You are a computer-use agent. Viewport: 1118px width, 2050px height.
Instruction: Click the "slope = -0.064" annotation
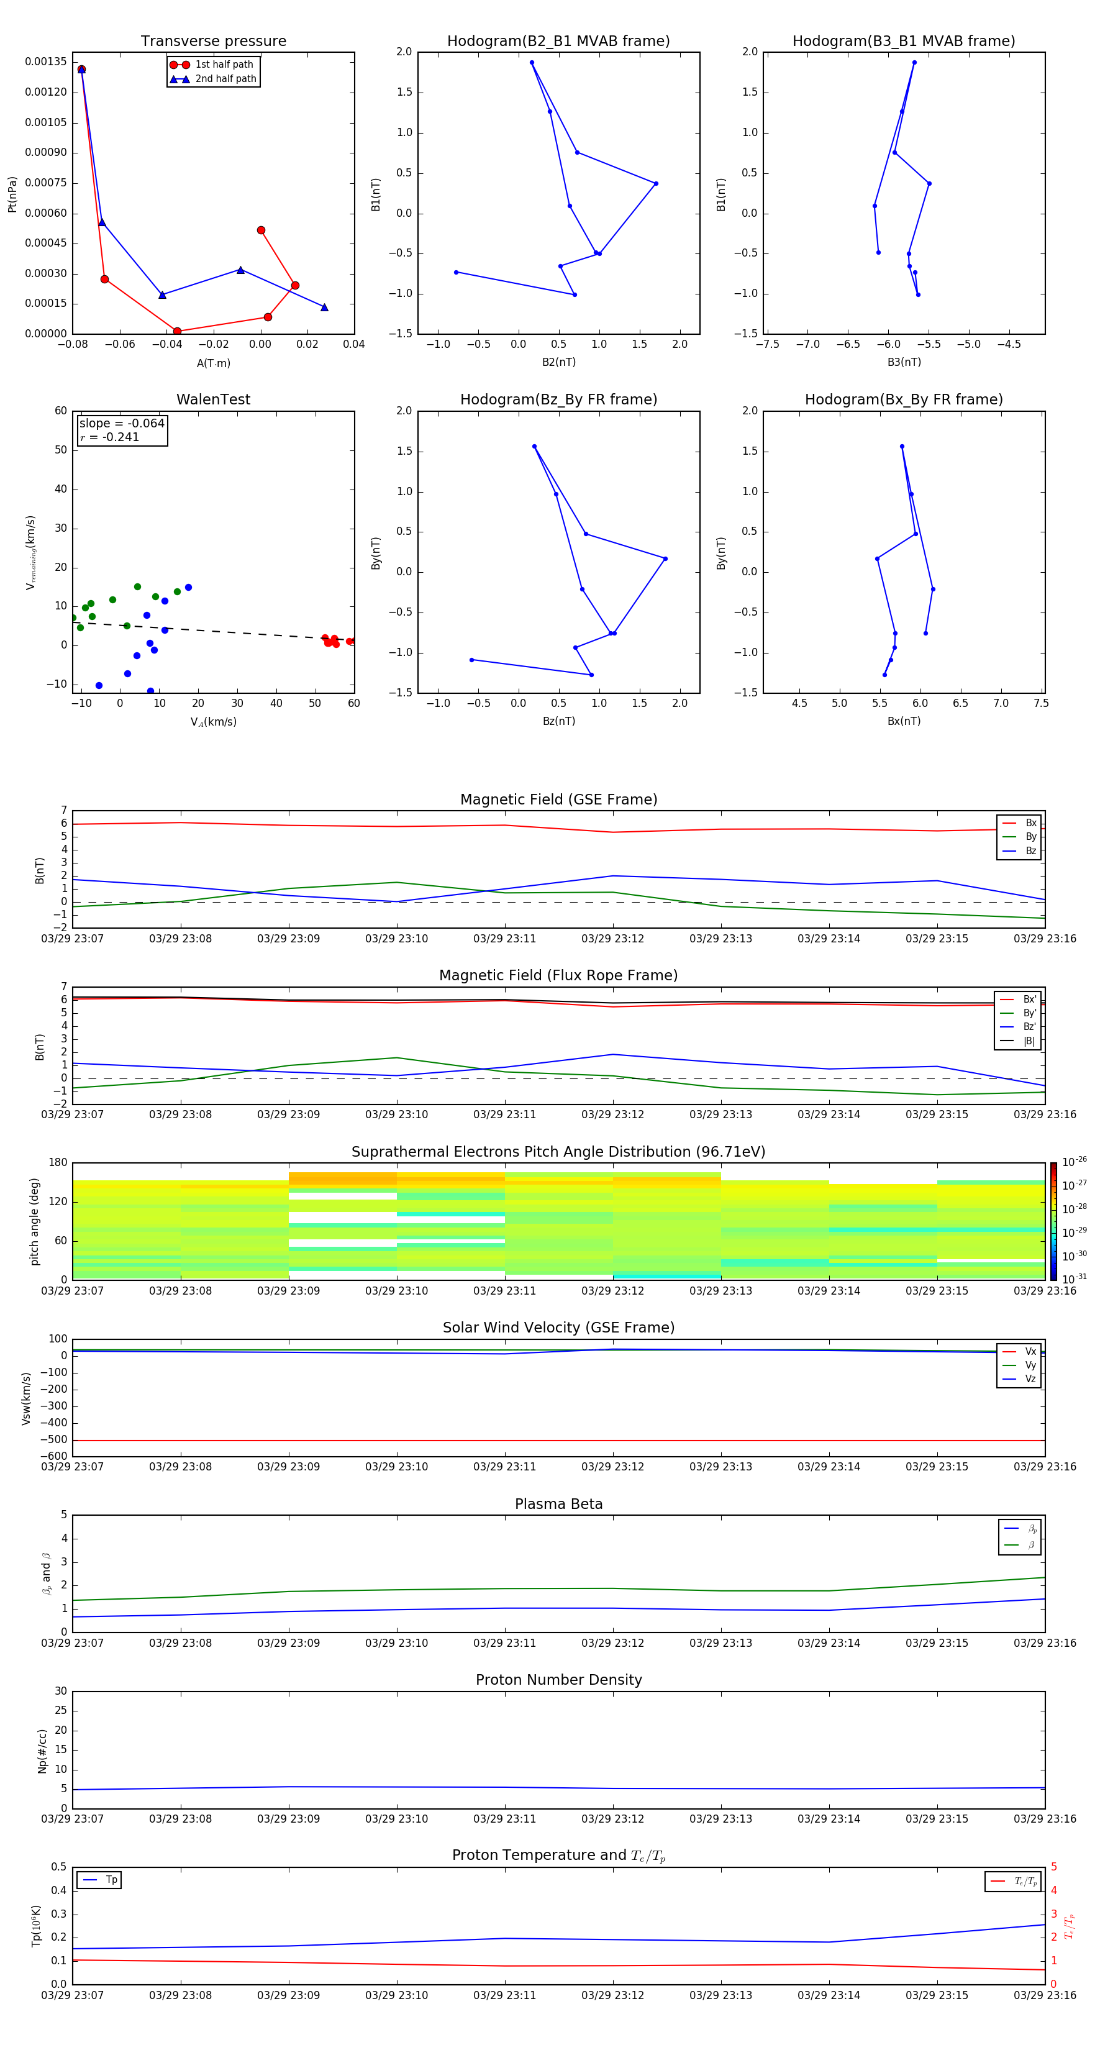(x=122, y=424)
